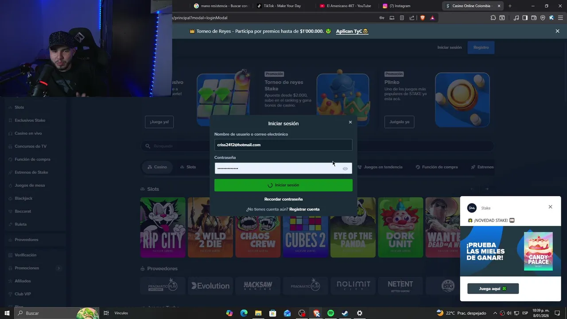Open Club VIP in the sidebar
Screen dimensions: 567x319
pyautogui.click(x=23, y=294)
